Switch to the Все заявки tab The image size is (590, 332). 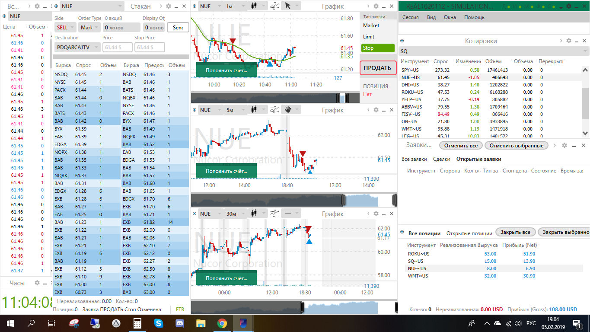(x=414, y=159)
